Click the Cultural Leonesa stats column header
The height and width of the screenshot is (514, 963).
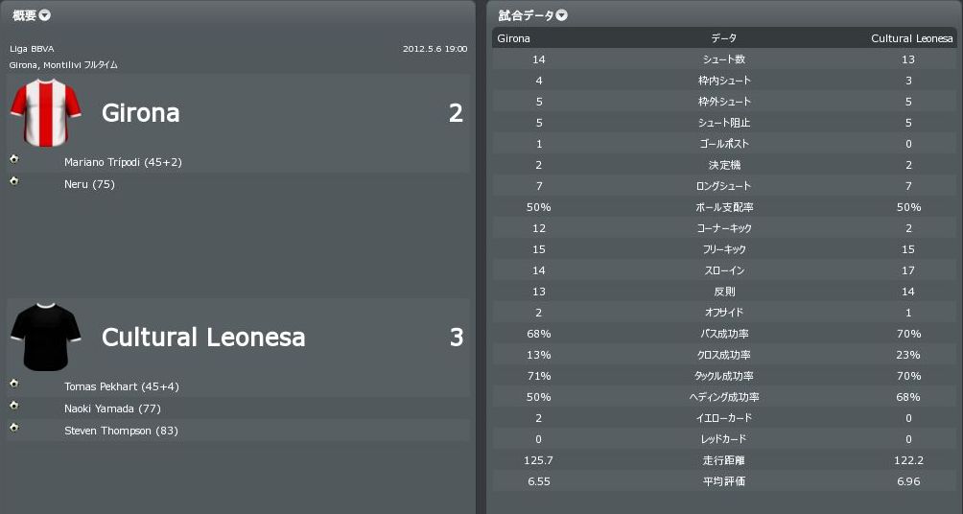pyautogui.click(x=911, y=38)
